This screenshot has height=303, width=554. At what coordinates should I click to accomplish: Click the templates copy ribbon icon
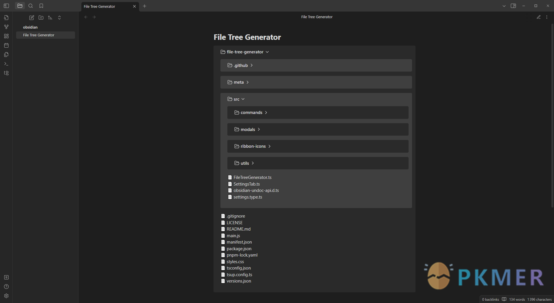[6, 55]
